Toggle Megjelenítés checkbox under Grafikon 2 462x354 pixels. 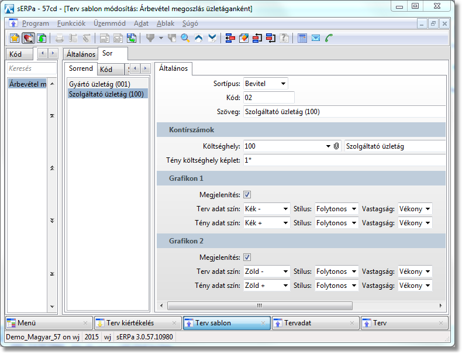click(x=247, y=257)
